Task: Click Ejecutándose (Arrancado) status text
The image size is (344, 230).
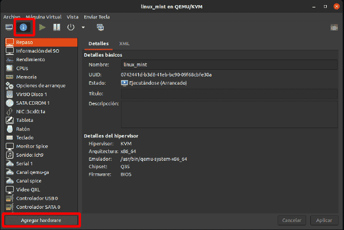Action: tap(158, 83)
